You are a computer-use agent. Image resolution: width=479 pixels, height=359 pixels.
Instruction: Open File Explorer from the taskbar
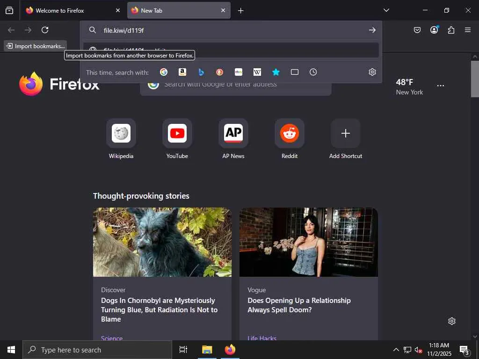(207, 350)
